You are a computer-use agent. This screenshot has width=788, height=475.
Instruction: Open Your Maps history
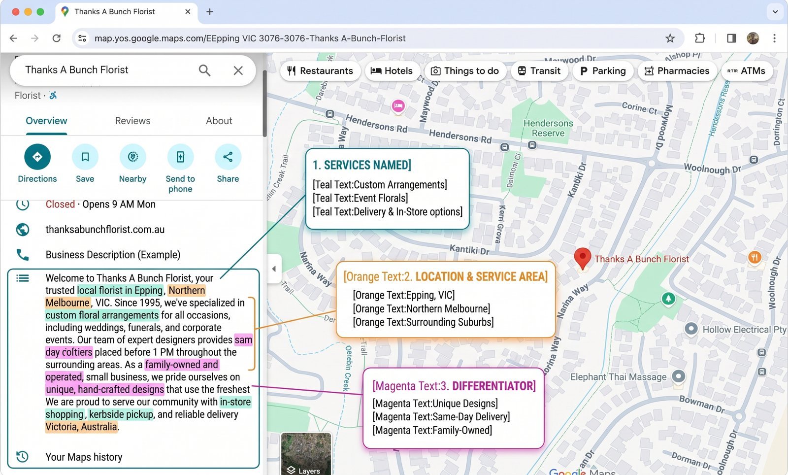click(84, 457)
